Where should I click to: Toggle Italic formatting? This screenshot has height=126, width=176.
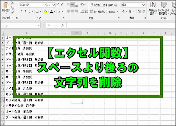pos(25,11)
